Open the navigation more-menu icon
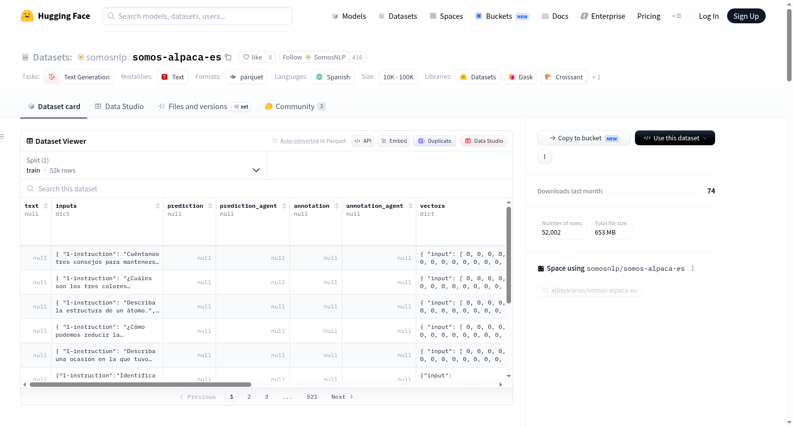The height and width of the screenshot is (427, 793). tap(677, 16)
